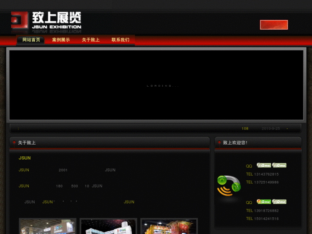The height and width of the screenshot is (234, 312).
Task: Click phone number 13918726882
Action: 266,211
